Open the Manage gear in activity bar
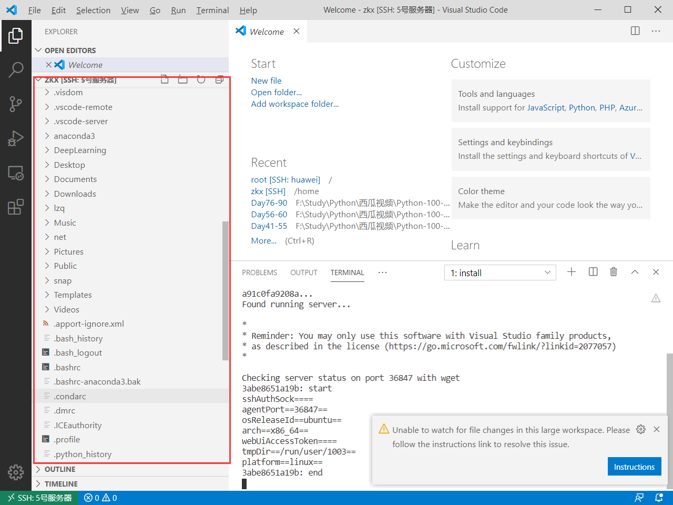Image resolution: width=673 pixels, height=505 pixels. (x=16, y=472)
